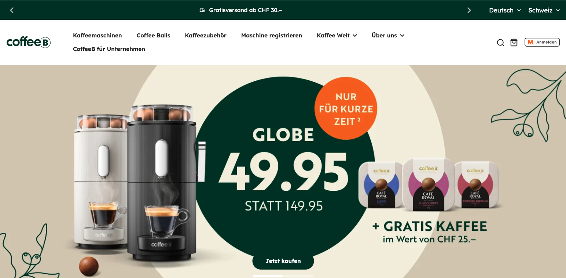Screen dimensions: 566x278
Task: Show next announcement with right arrow
Action: [469, 10]
